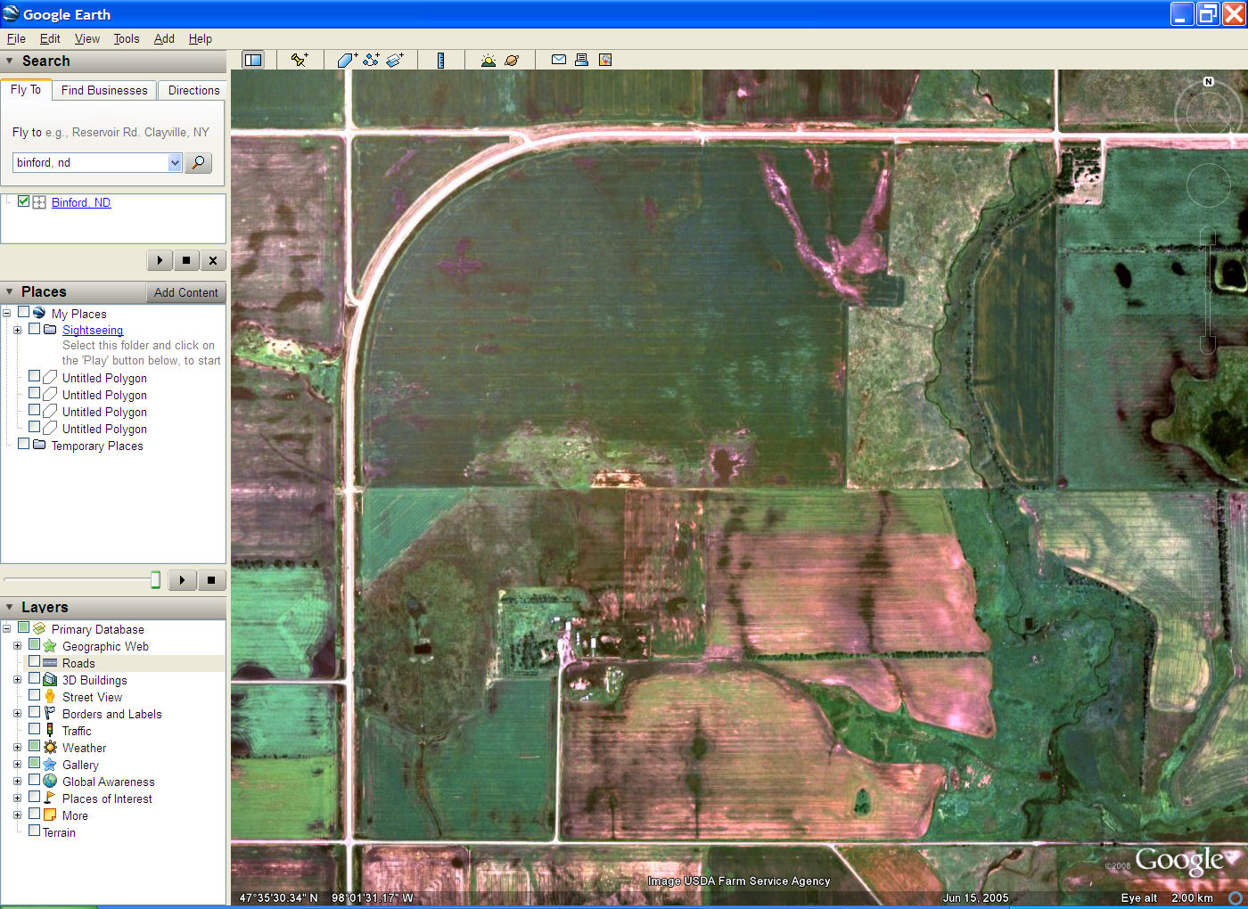Click the 3D Buildings layer icon
The image size is (1248, 909).
pyautogui.click(x=50, y=680)
